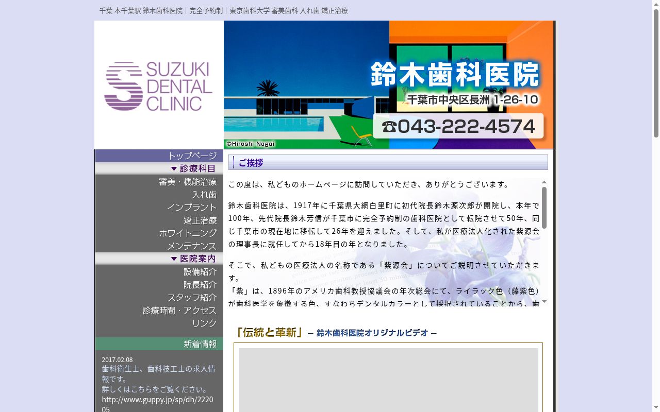Collapse the 診療科目 section header
Screen dimensions: 660x412
tap(159, 168)
